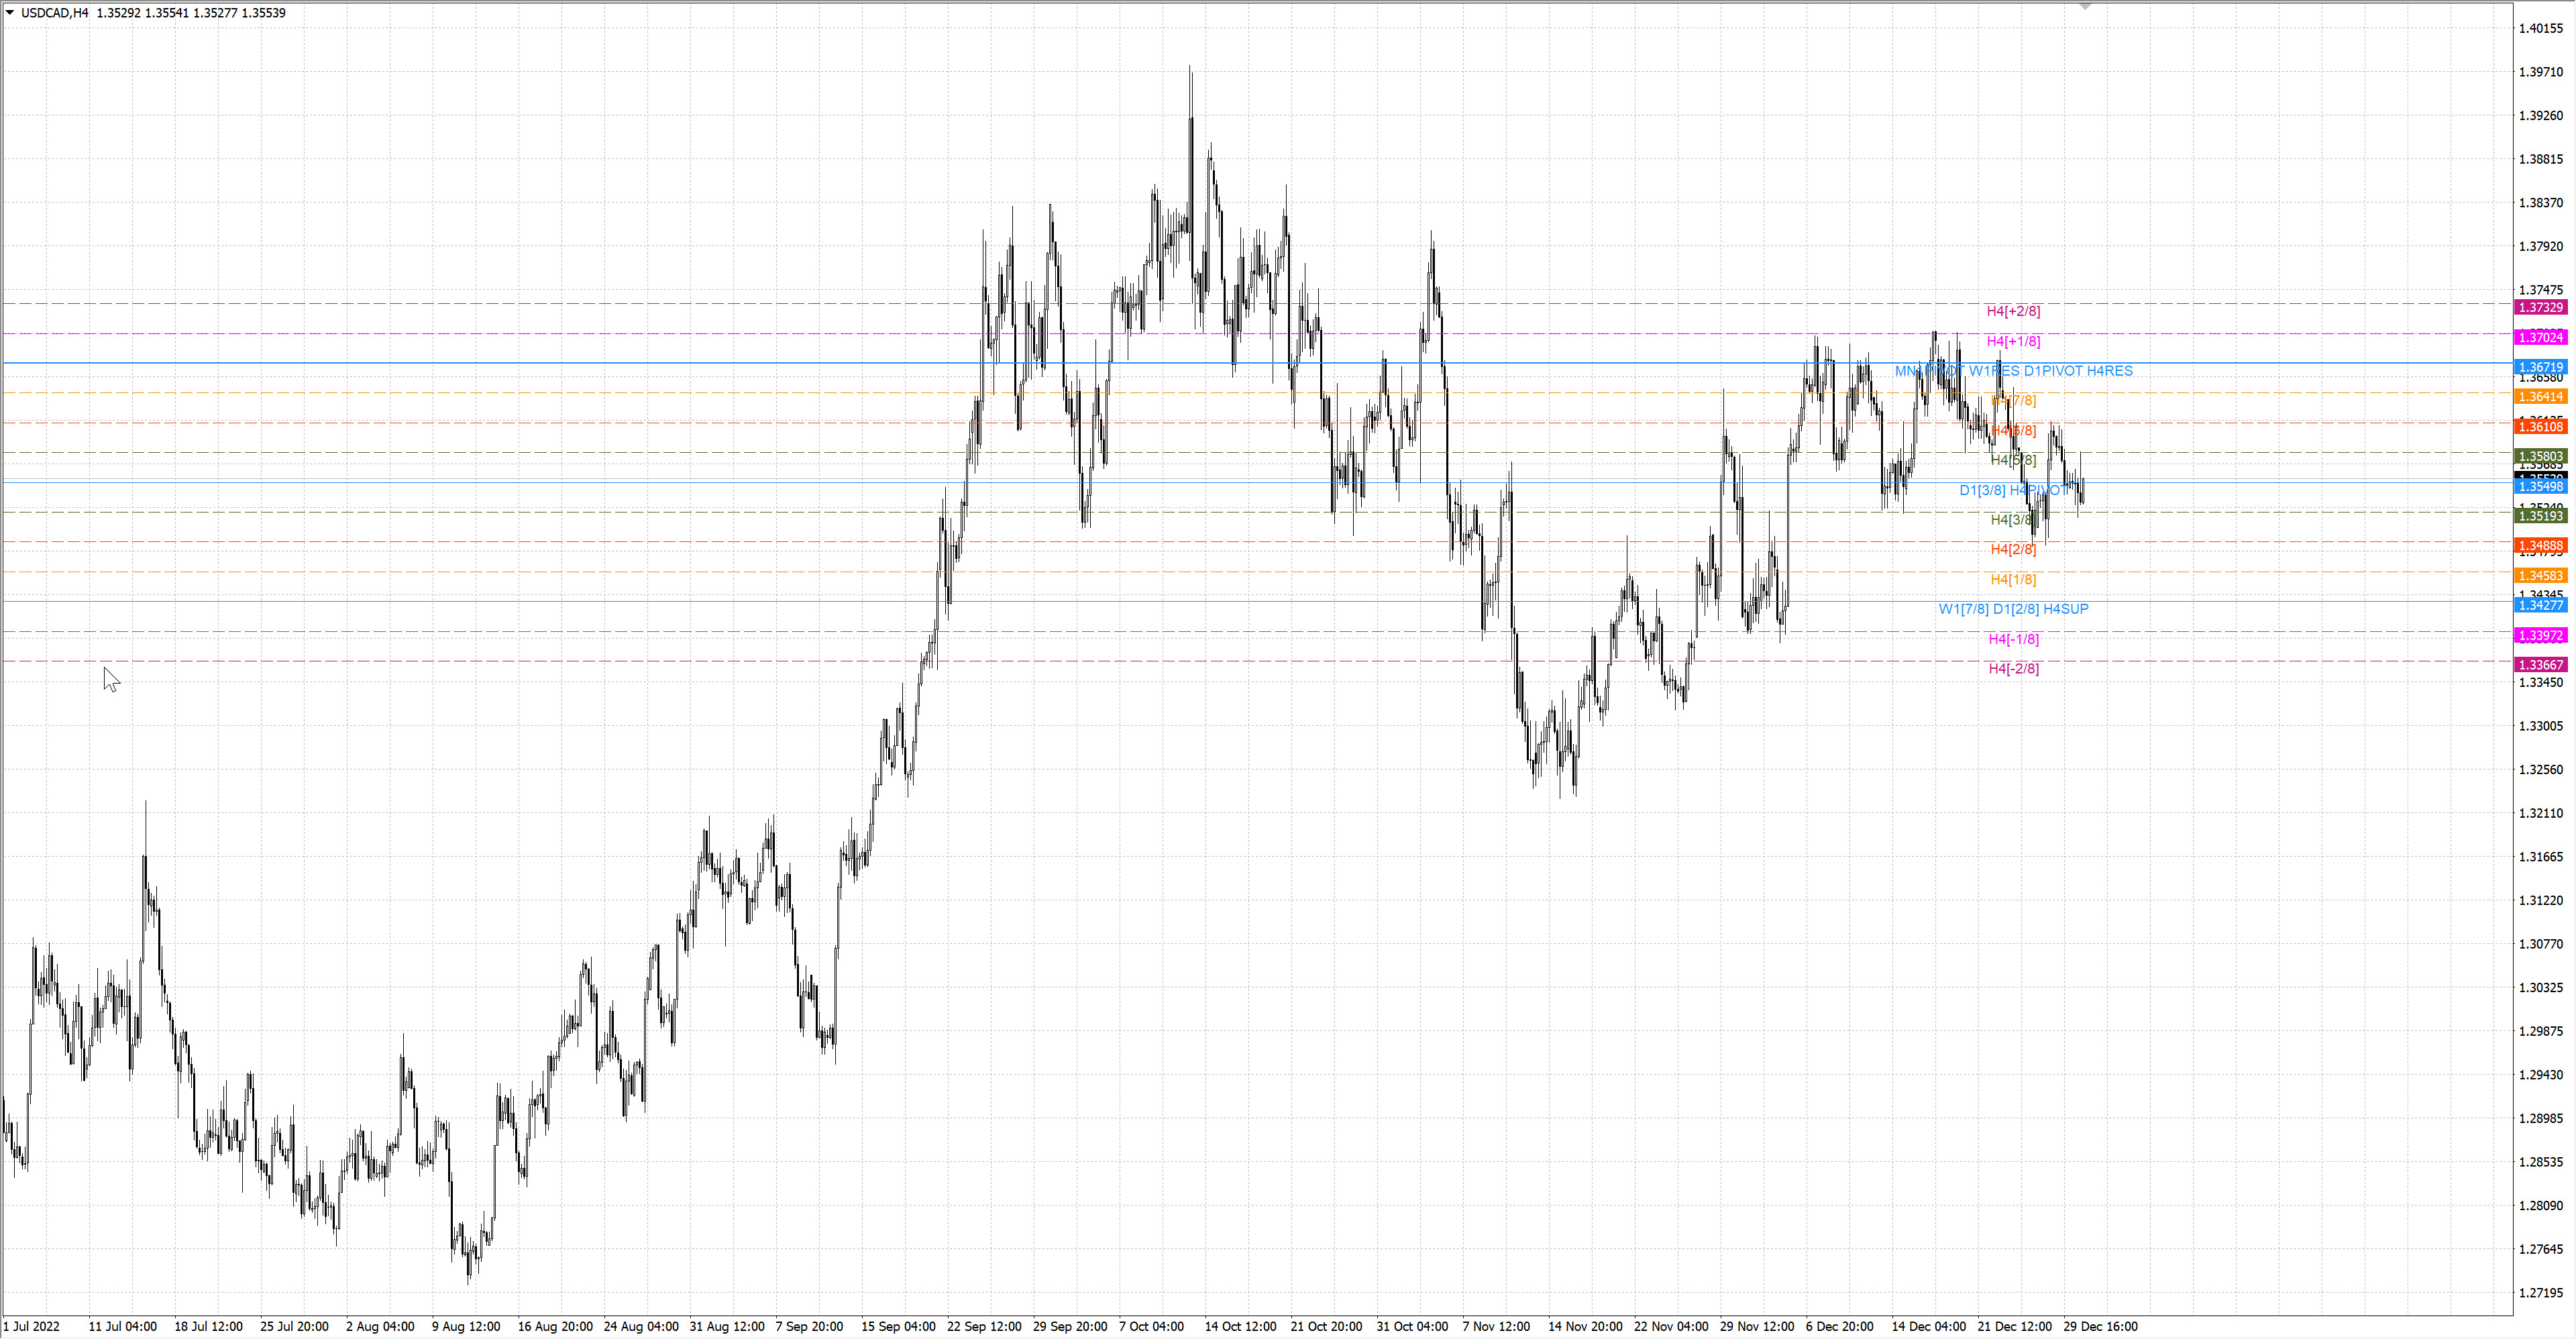Click the 6 Dec 20:00 time label
This screenshot has width=2576, height=1339.
click(1839, 1327)
